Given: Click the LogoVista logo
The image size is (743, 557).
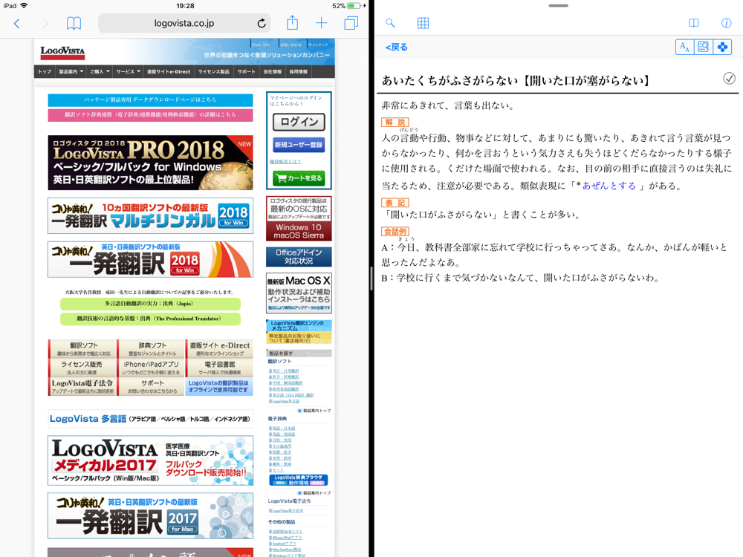Looking at the screenshot, I should pyautogui.click(x=62, y=52).
